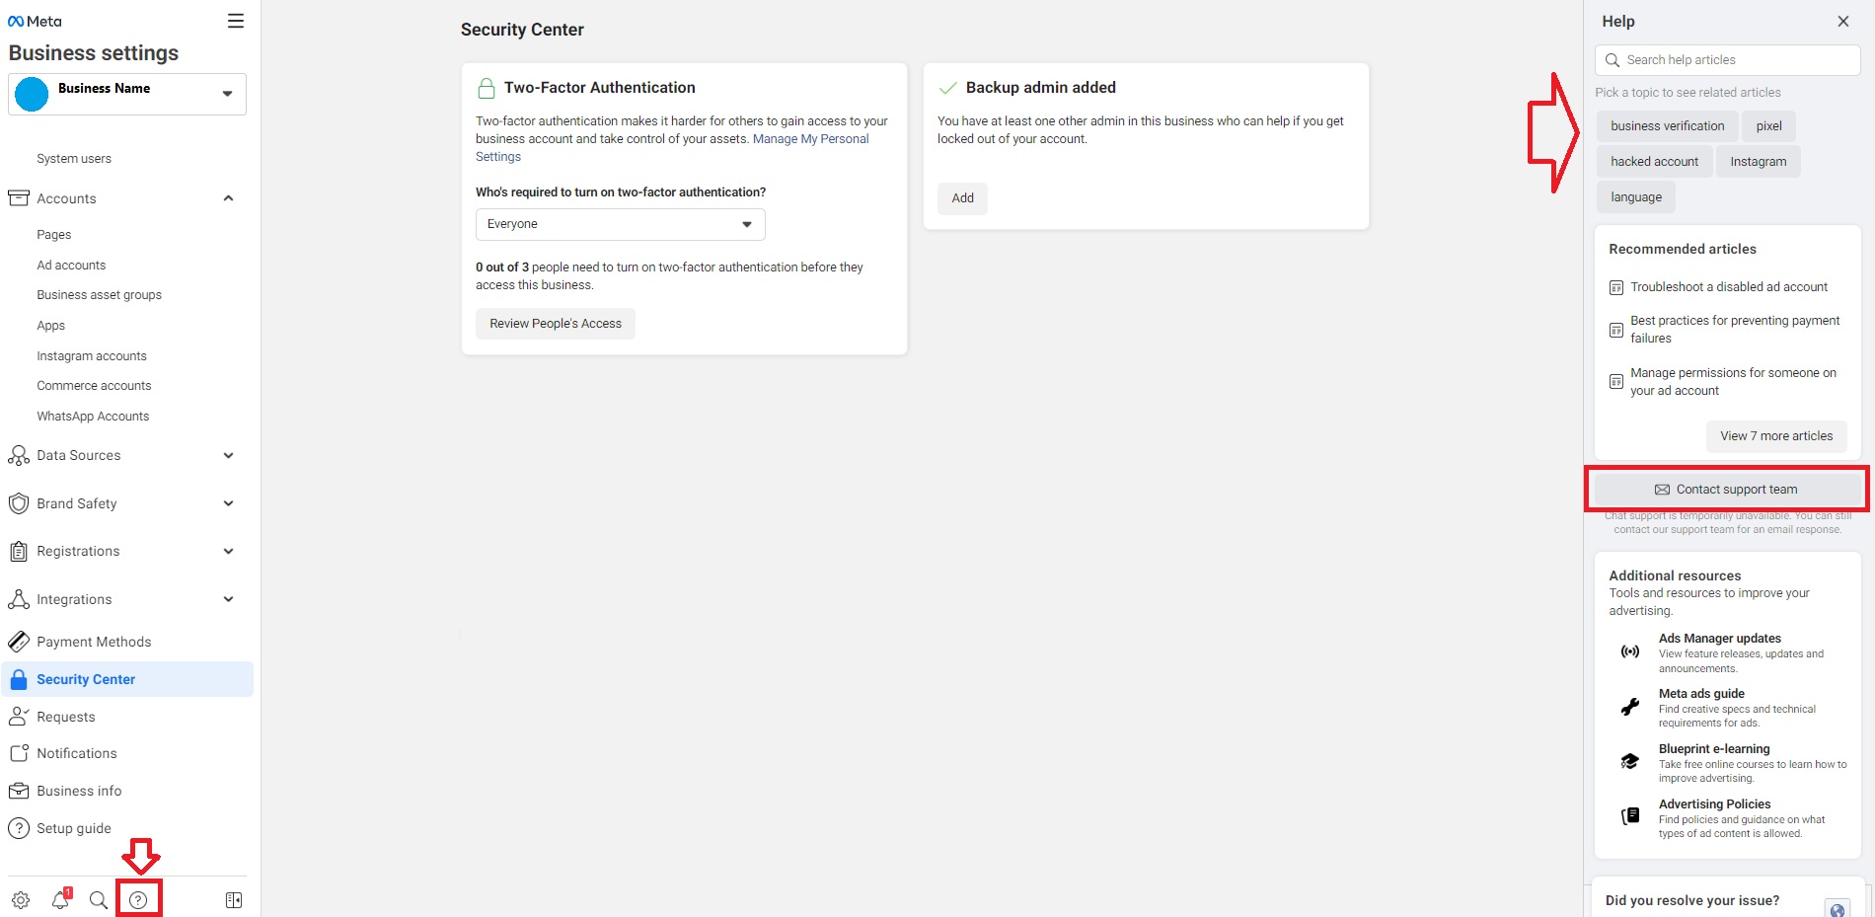This screenshot has height=917, width=1875.
Task: Select the pixel topic chip
Action: tap(1768, 126)
